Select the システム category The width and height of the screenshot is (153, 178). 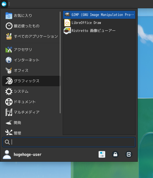(31, 91)
